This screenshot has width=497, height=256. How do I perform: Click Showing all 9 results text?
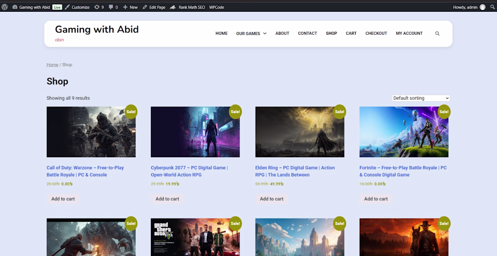68,98
